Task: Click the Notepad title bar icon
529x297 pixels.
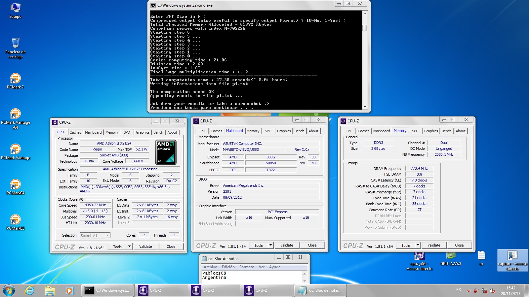Action: tap(204, 259)
